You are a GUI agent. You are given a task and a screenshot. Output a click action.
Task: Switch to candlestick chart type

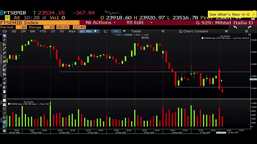[116, 31]
